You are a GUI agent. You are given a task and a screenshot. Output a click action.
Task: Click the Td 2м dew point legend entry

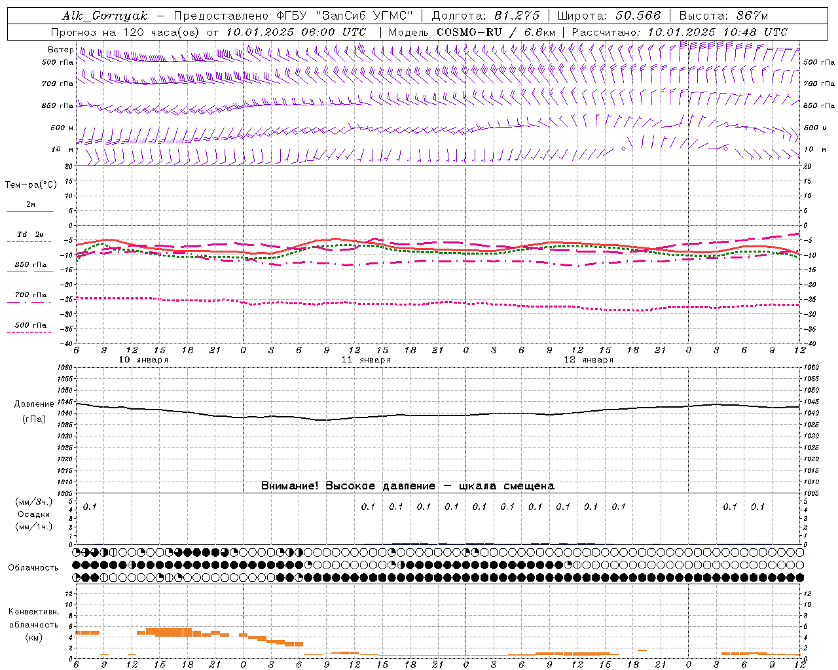tap(31, 234)
